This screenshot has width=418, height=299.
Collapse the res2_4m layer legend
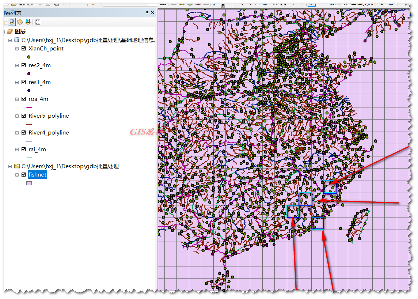tap(17, 65)
